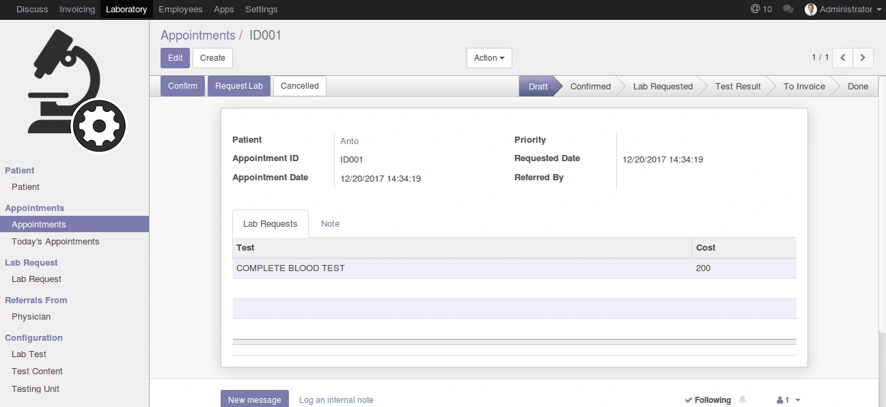Open the conversations chat bubble icon
The image size is (886, 407).
787,9
